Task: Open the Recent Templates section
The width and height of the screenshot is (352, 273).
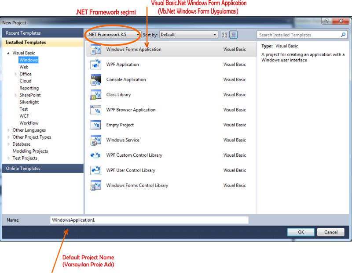Action: [43, 33]
